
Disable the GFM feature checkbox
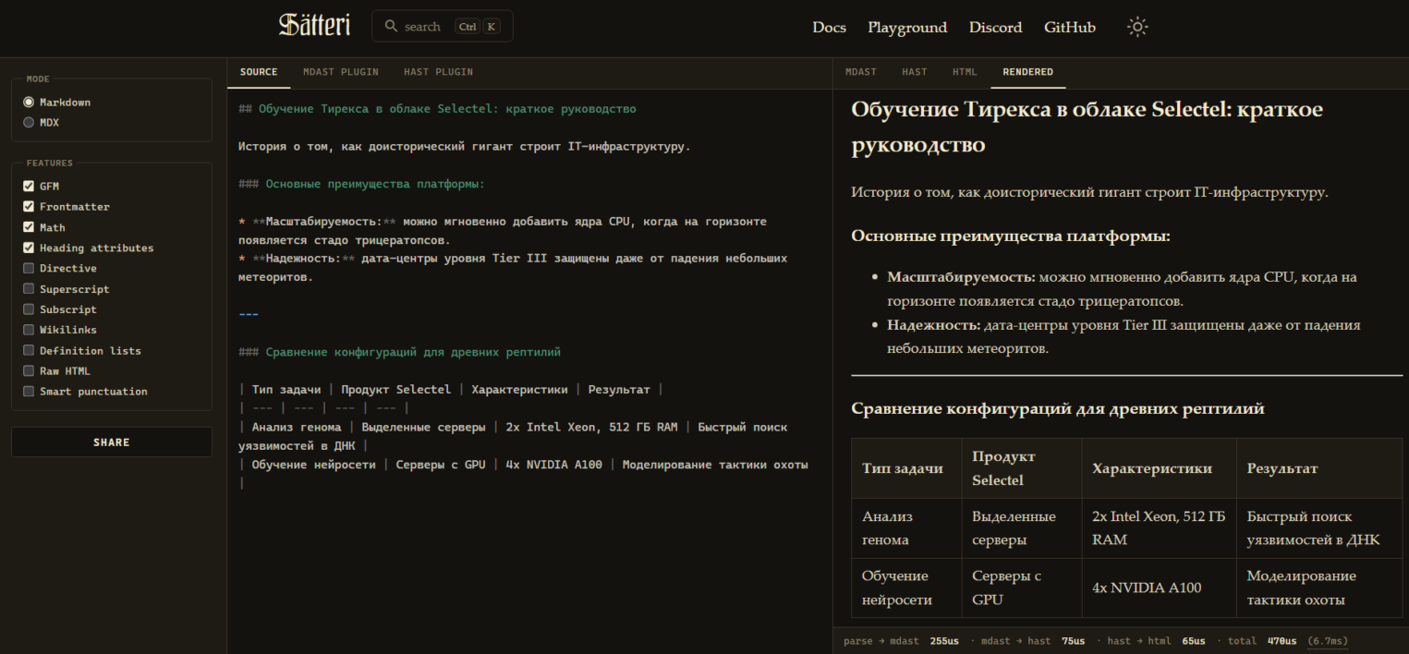pos(29,187)
